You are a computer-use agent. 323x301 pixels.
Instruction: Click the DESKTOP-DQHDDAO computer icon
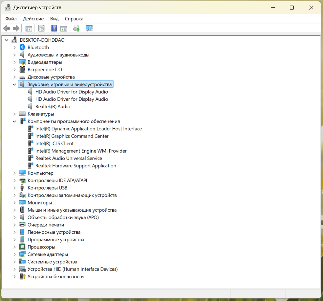click(14, 40)
